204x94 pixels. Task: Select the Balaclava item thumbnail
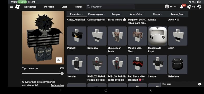[178, 64]
